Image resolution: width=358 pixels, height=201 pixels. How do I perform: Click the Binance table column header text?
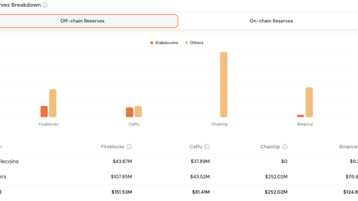348,147
